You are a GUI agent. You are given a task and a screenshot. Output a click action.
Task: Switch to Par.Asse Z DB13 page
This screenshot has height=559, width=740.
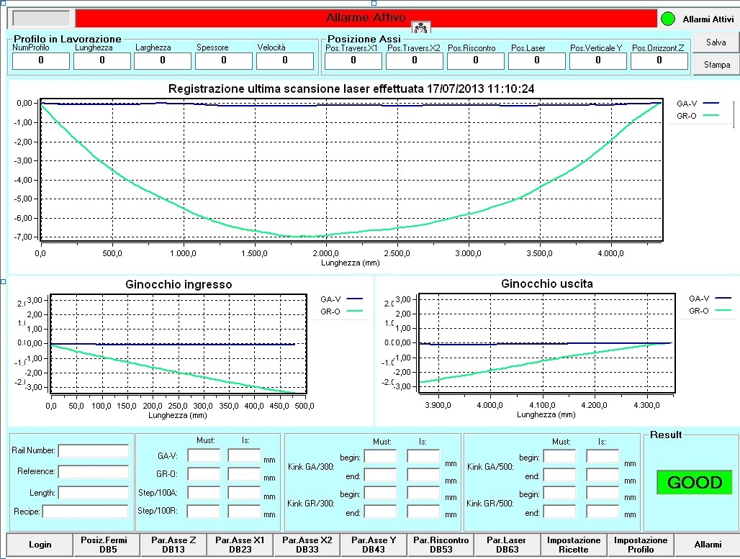pyautogui.click(x=173, y=545)
